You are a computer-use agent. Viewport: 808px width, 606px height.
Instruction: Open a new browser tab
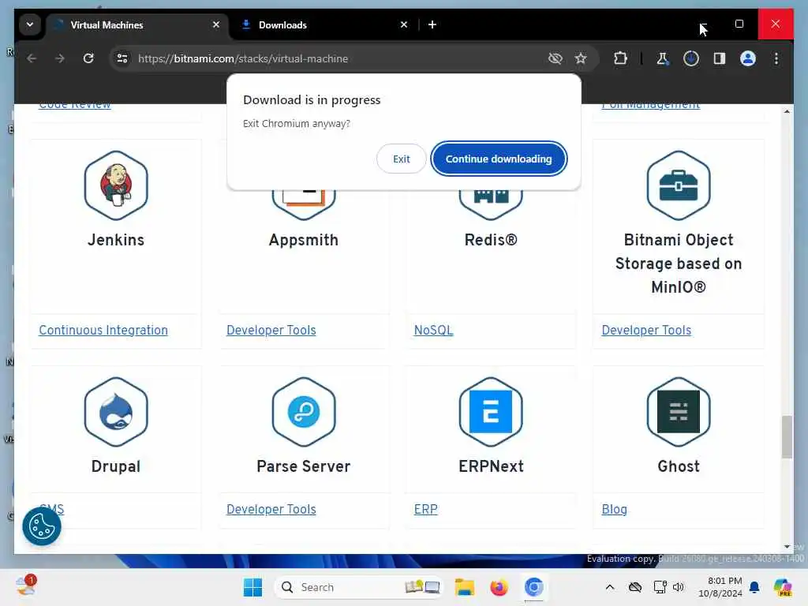(432, 24)
